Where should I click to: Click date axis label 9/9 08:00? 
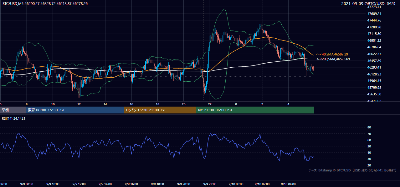coord(27,184)
